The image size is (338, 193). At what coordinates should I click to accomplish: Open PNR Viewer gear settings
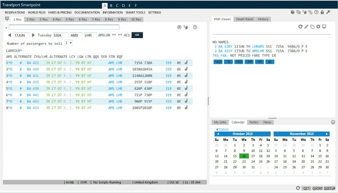click(318, 27)
